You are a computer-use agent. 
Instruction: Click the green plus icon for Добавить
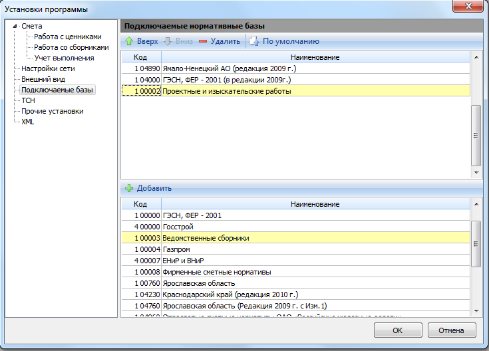tap(129, 188)
